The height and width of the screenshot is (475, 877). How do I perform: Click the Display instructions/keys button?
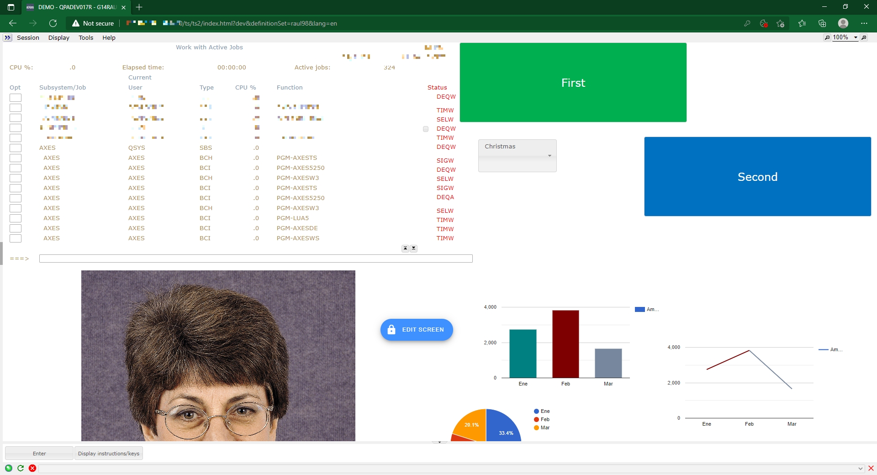[x=109, y=454]
